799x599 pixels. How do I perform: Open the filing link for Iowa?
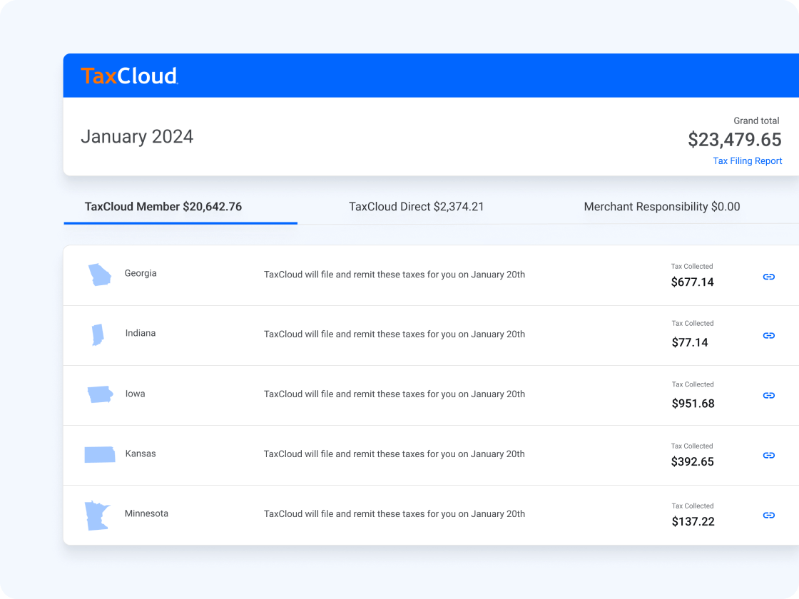(768, 395)
